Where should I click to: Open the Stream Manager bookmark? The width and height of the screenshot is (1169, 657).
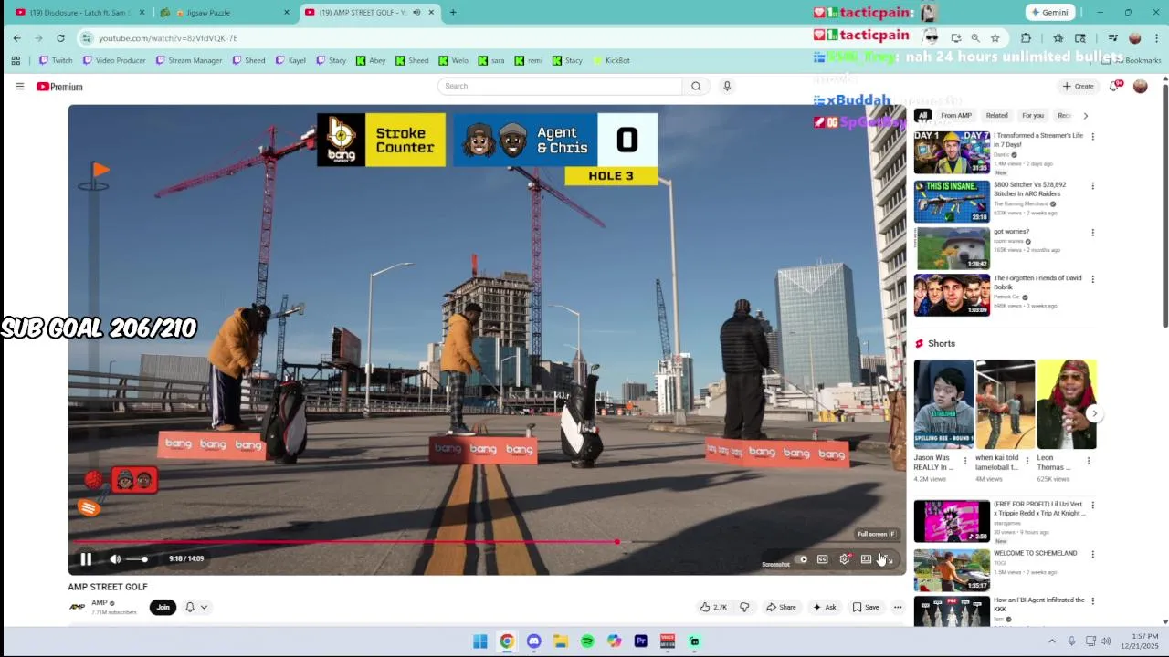click(x=189, y=60)
